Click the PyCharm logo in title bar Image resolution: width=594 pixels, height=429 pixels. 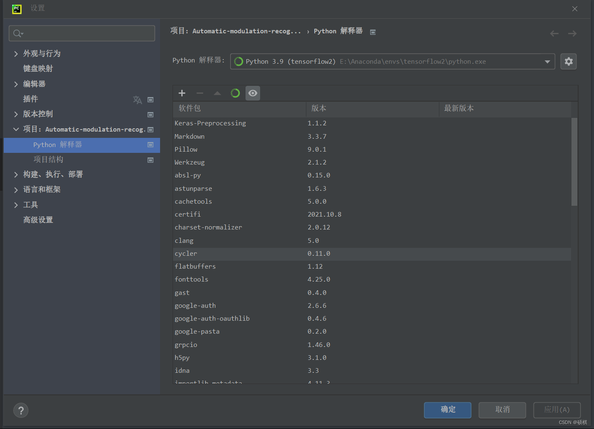[17, 9]
